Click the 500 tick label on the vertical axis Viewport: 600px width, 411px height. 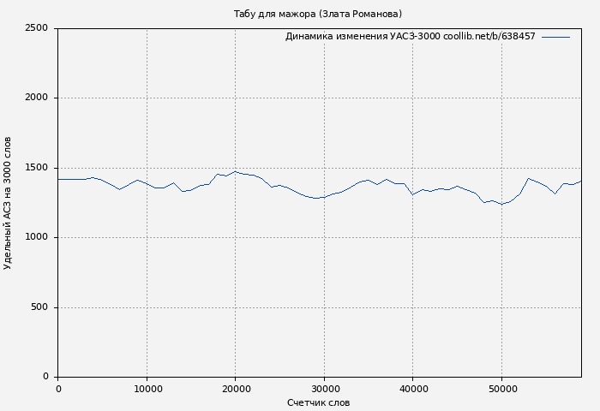coord(39,307)
